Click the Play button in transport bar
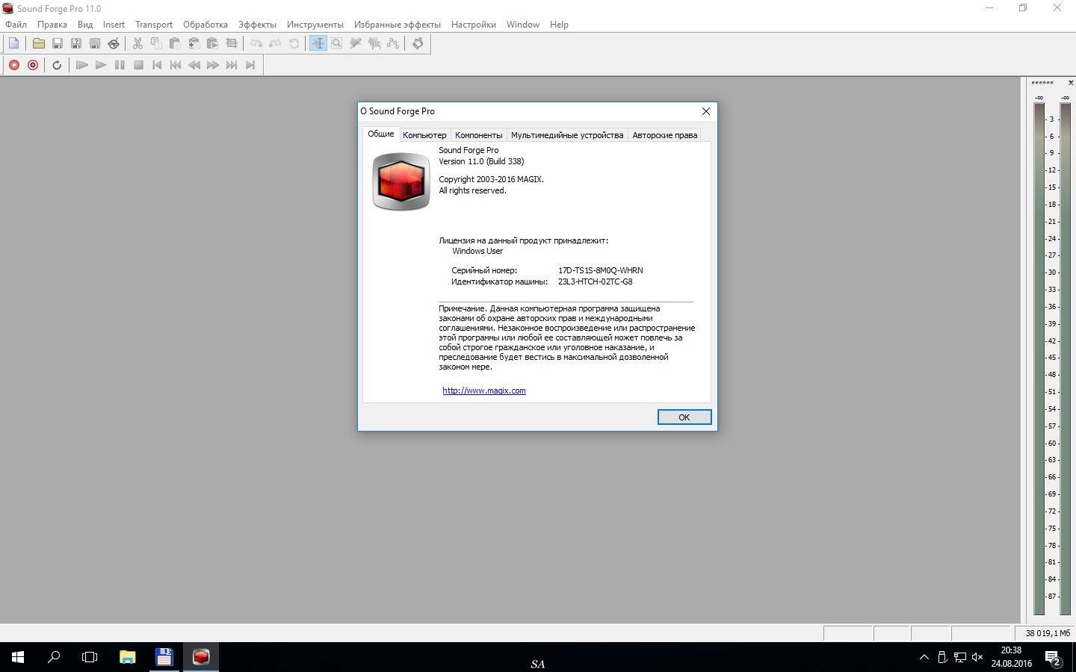This screenshot has height=672, width=1076. [x=101, y=65]
